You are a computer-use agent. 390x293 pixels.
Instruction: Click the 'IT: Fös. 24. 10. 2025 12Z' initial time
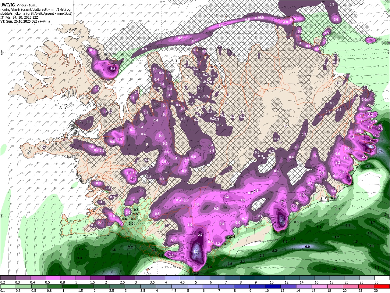(19, 17)
